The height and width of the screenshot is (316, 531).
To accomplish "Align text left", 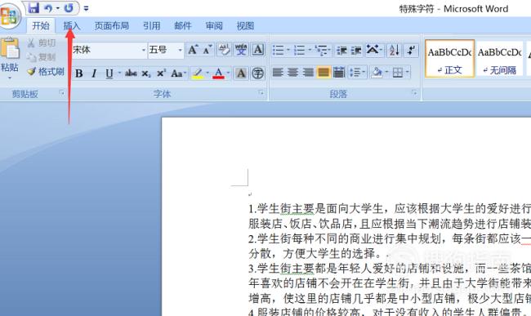I will pyautogui.click(x=278, y=73).
